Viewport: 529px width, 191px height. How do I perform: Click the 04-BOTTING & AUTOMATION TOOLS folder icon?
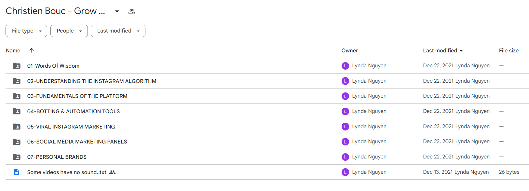tap(17, 111)
